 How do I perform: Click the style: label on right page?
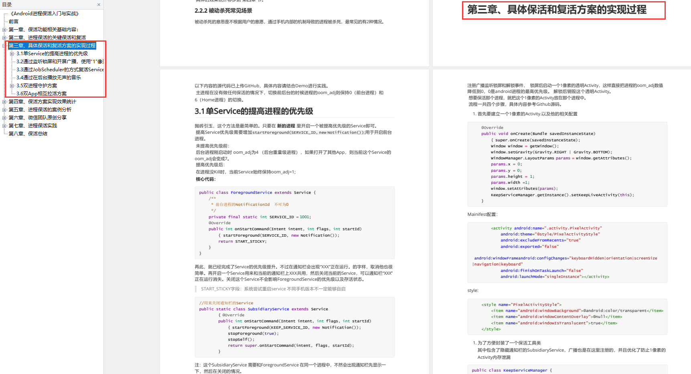(x=473, y=290)
